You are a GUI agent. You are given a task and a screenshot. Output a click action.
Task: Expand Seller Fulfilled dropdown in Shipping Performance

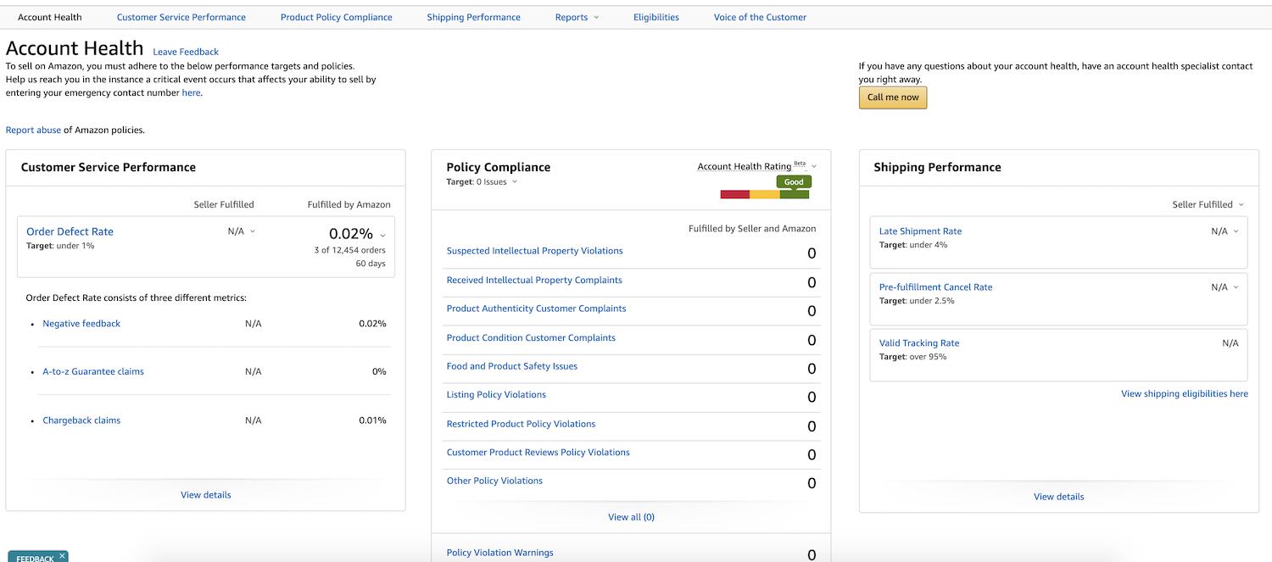tap(1241, 205)
